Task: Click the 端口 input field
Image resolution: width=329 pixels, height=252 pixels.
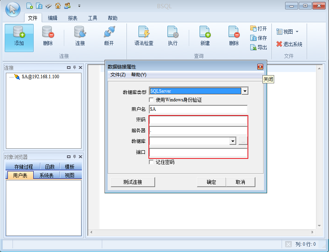Action: (198, 152)
